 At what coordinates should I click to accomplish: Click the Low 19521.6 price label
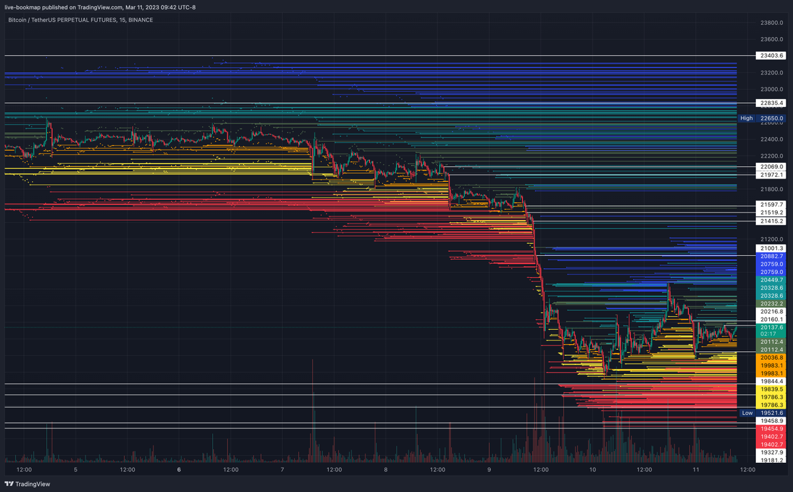762,413
